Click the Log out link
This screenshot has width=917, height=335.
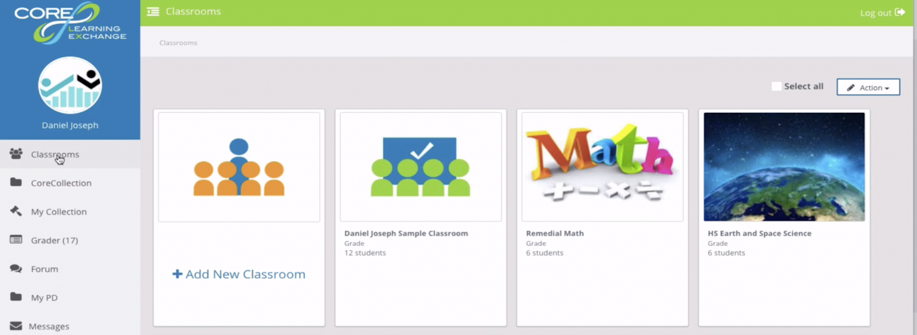882,13
